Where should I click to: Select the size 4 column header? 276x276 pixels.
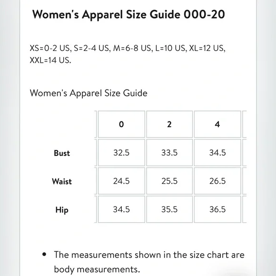pyautogui.click(x=217, y=124)
